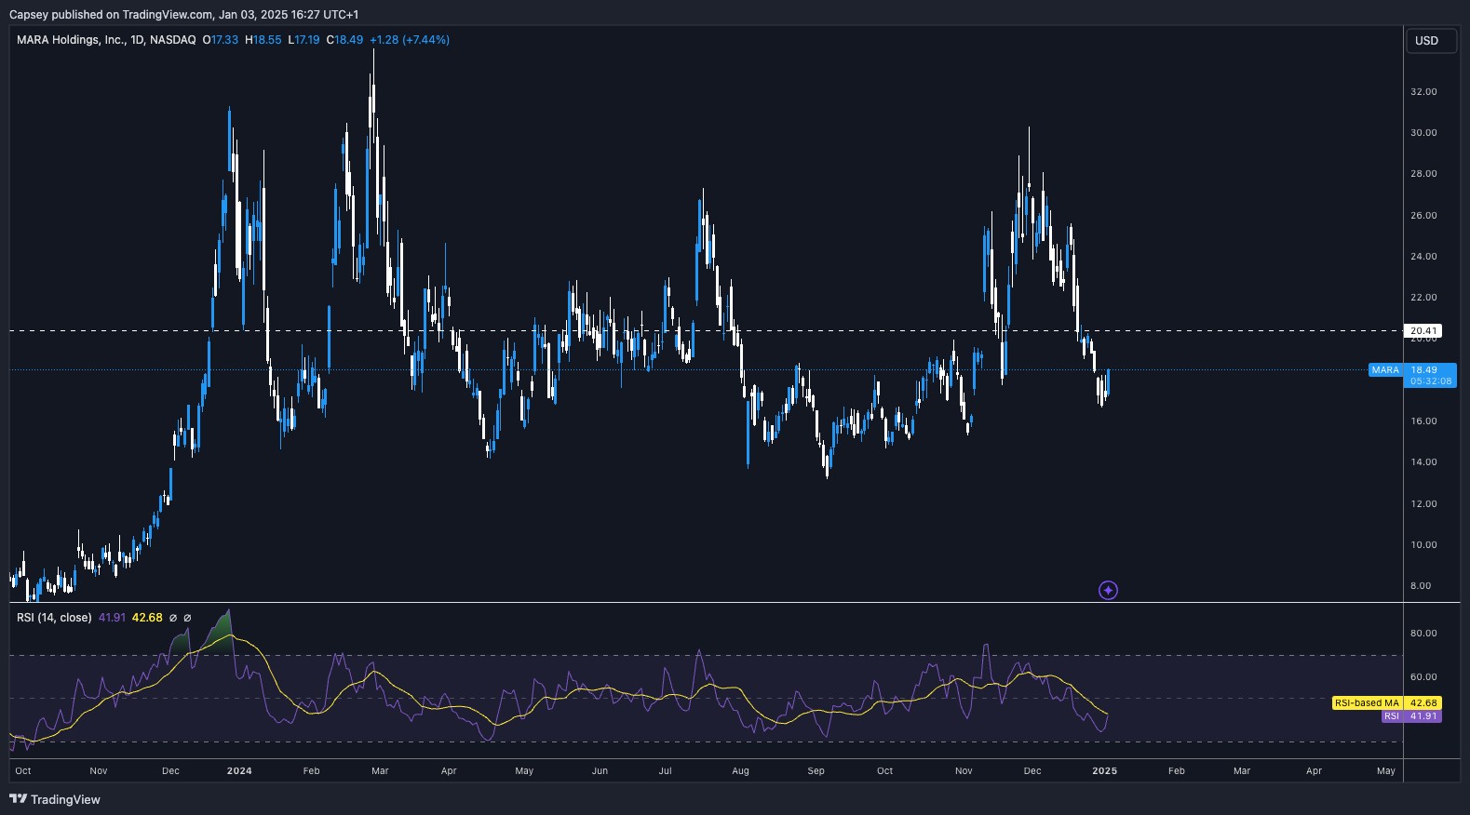Select the RSI (14, close) indicator legend
This screenshot has height=815, width=1470.
(54, 618)
